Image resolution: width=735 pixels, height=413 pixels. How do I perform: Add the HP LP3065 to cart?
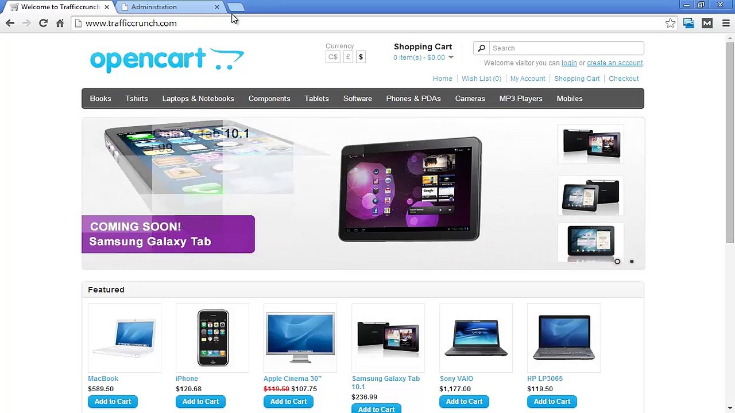552,402
